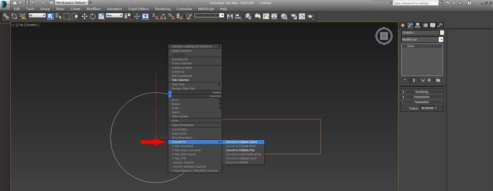Open the Graph Editors menu
This screenshot has height=191, width=493.
point(139,9)
